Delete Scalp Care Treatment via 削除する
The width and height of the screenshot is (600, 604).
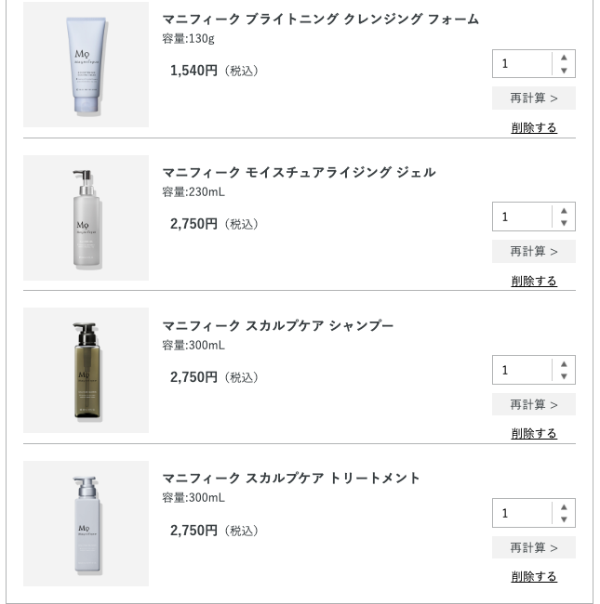[x=534, y=577]
